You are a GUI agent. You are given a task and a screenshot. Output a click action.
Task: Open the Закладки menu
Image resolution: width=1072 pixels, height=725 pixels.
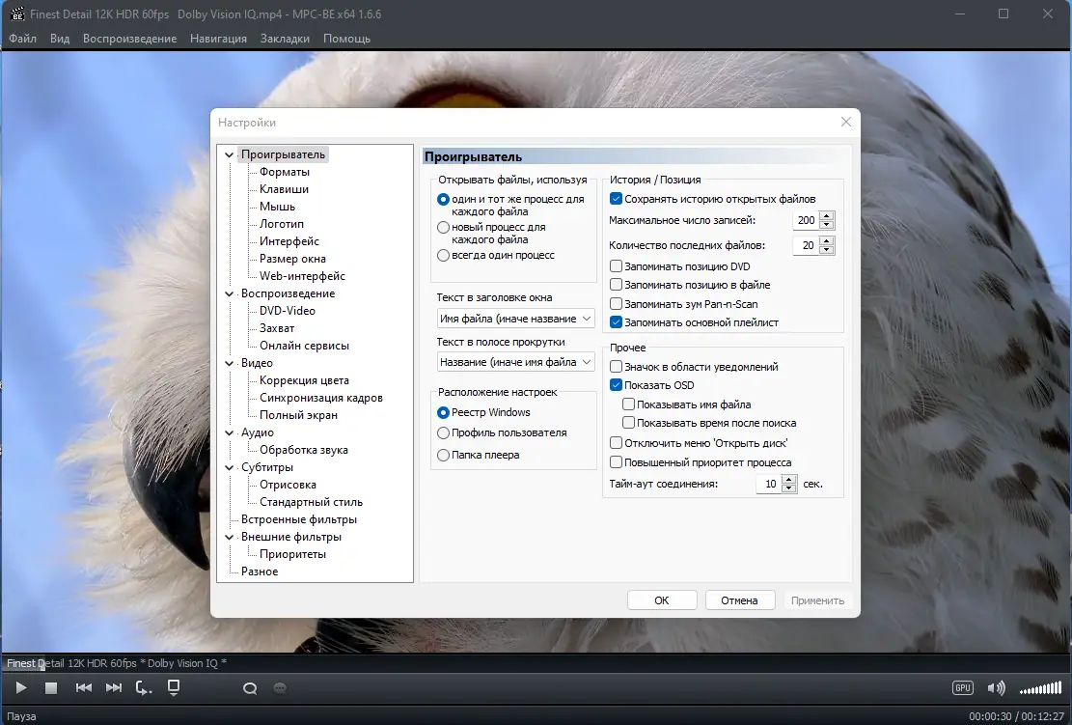point(285,39)
